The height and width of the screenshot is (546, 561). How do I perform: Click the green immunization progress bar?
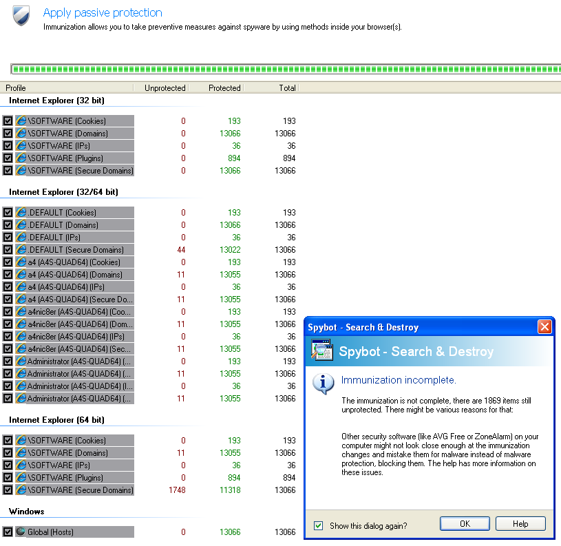(x=286, y=69)
